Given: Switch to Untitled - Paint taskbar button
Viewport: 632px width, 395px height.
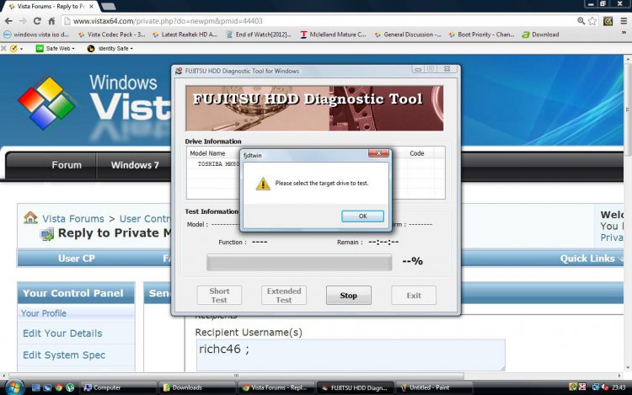Looking at the screenshot, I should tap(434, 387).
